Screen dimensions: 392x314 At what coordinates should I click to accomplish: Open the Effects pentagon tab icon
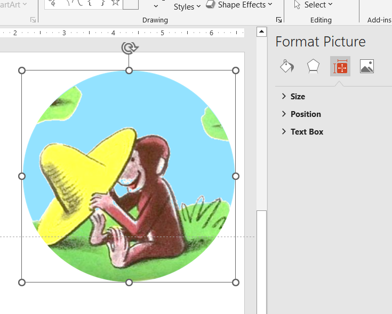(313, 66)
